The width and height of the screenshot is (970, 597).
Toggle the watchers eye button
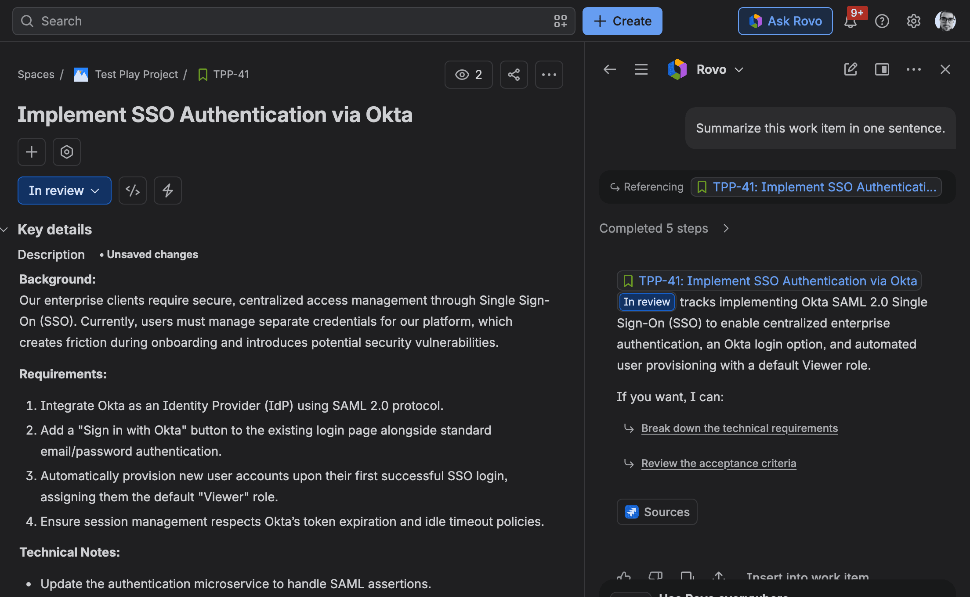pos(468,75)
